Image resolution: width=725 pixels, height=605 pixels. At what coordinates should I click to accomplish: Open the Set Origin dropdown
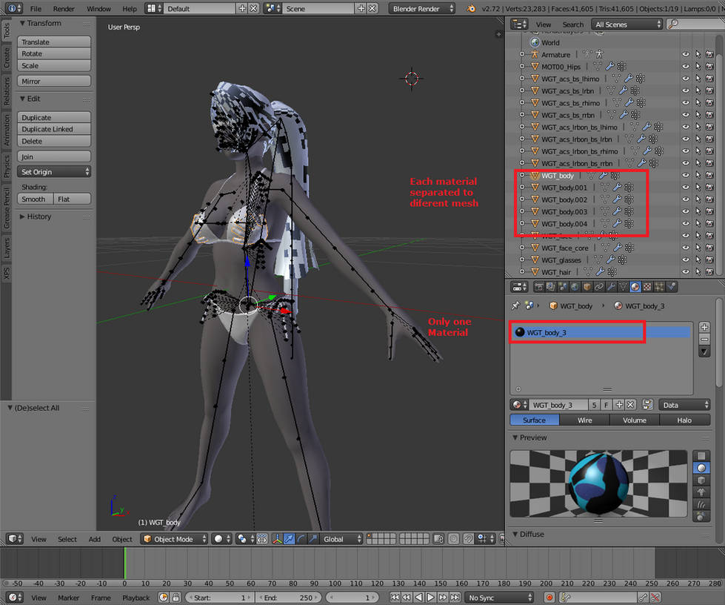pos(53,172)
